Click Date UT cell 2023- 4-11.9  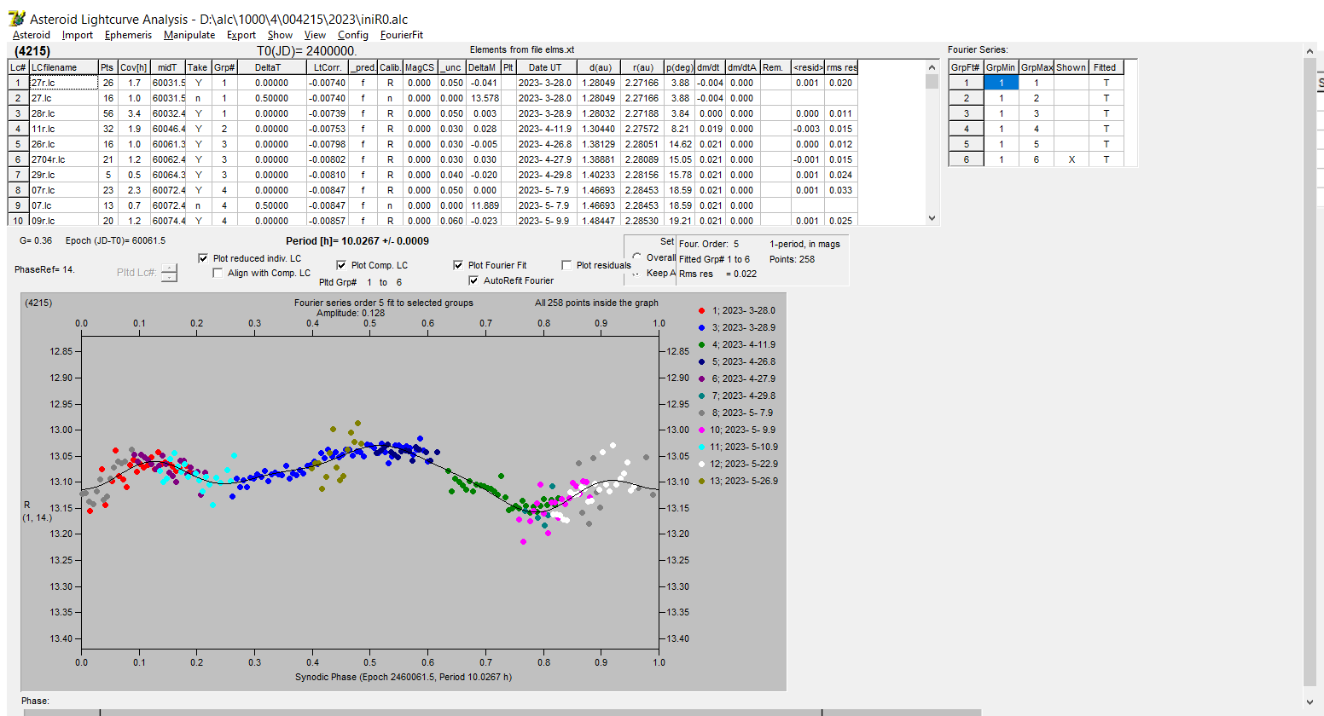click(546, 129)
